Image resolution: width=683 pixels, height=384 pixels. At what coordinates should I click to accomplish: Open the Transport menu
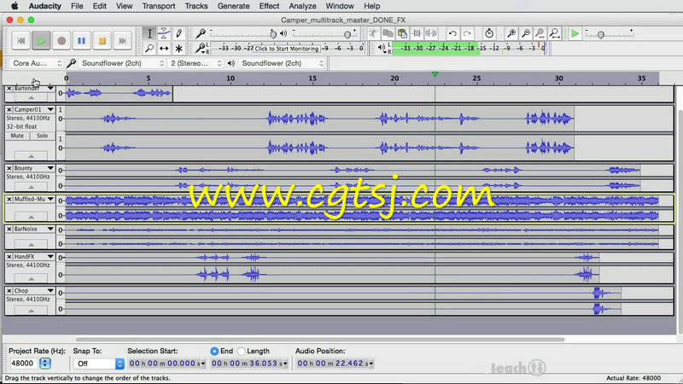click(x=159, y=6)
